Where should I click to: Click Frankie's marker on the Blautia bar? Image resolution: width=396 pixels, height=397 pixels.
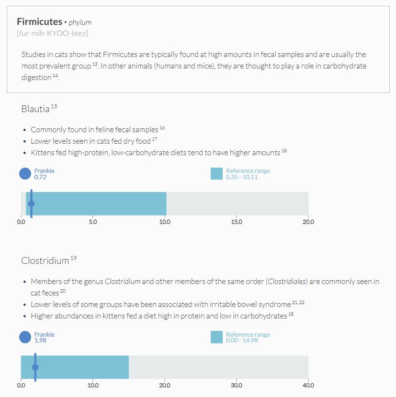click(x=32, y=204)
